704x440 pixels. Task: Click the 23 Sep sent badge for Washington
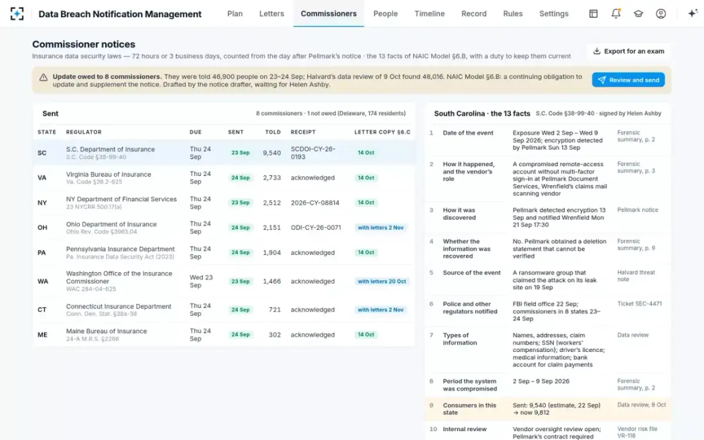pos(241,282)
